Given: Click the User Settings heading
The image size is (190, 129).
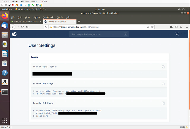Looking at the screenshot, I should point(42,45).
